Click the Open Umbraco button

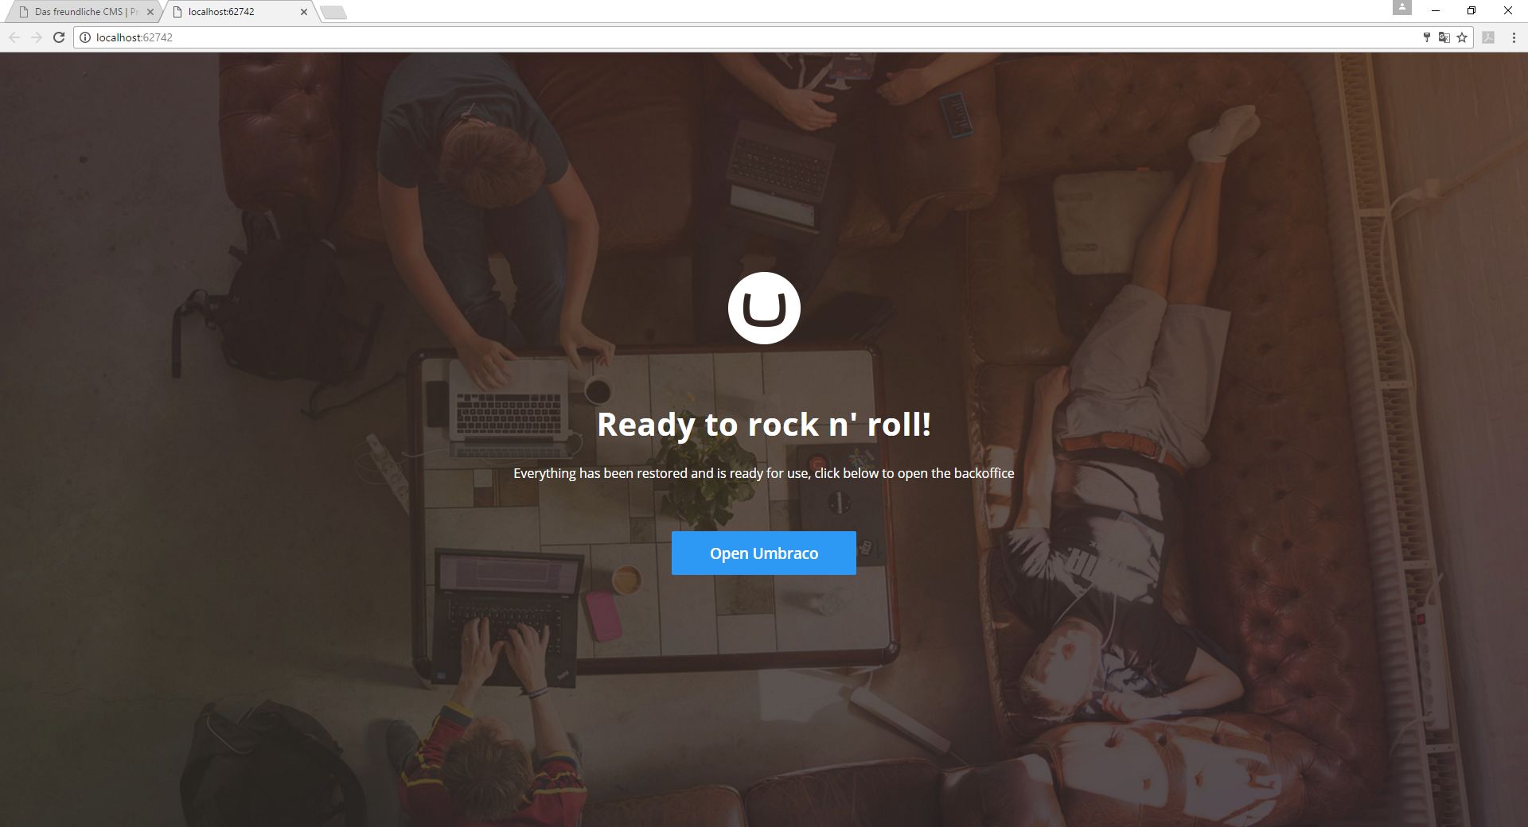tap(763, 553)
